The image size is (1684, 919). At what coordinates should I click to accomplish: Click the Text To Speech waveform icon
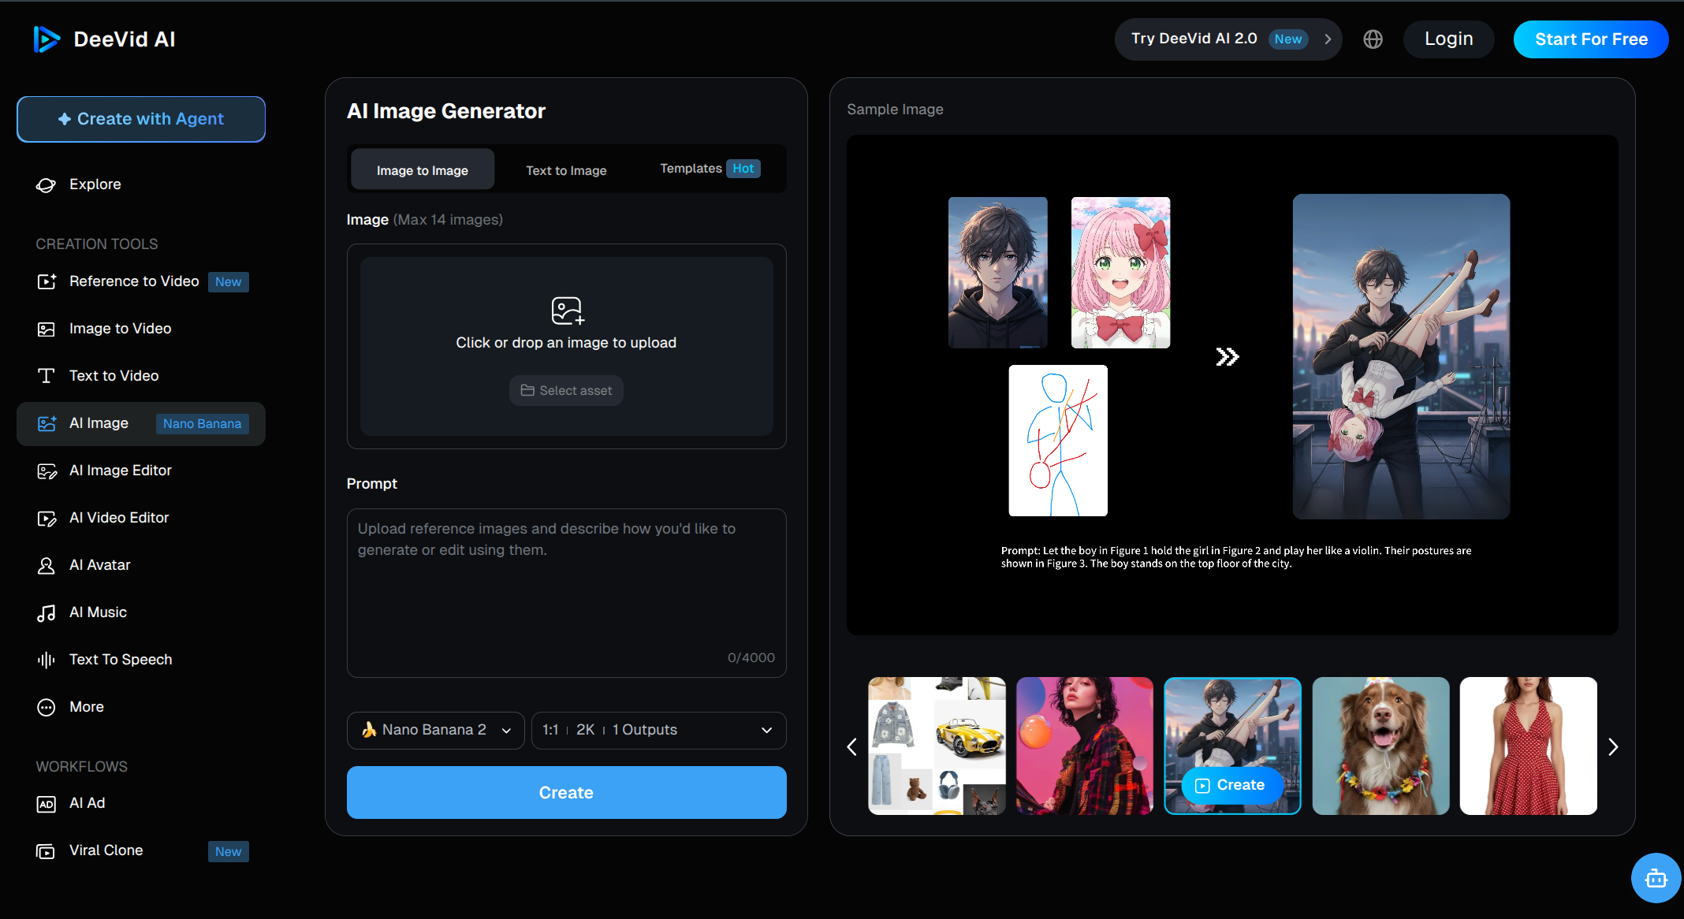(47, 660)
